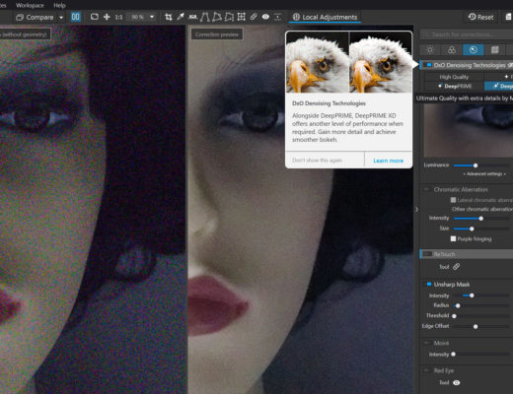Click the denoising preview eye thumbnail
513x394 pixels.
coord(469,131)
